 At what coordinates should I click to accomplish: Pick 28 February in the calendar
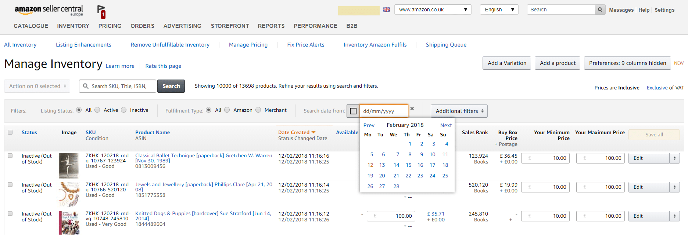(x=396, y=187)
